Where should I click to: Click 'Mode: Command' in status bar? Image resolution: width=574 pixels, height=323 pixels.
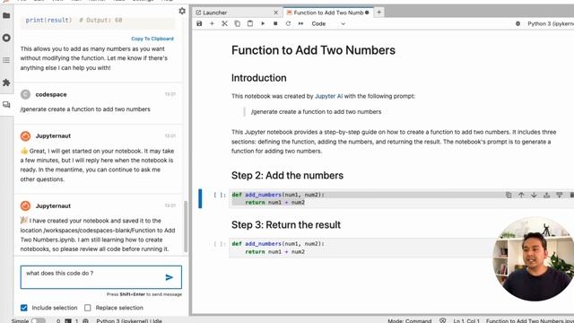(x=410, y=321)
